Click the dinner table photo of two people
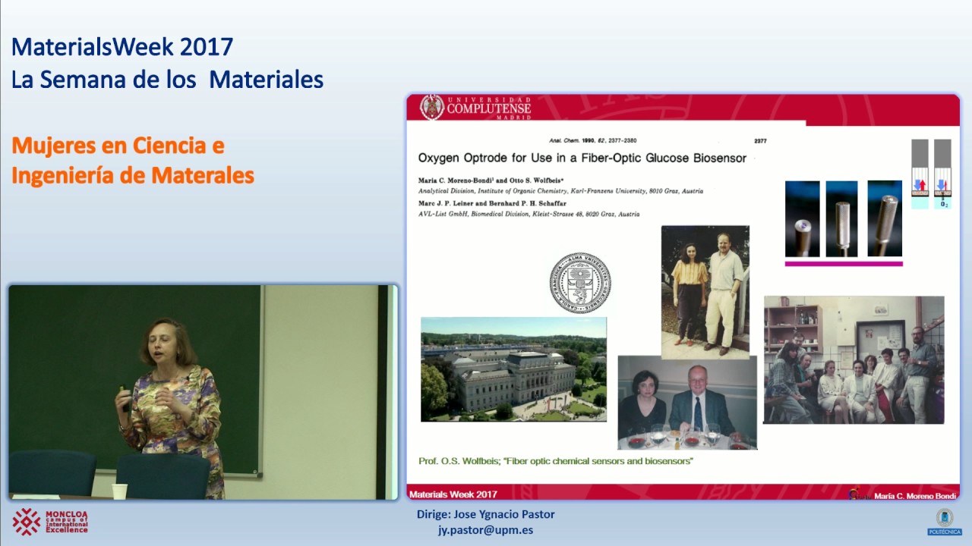The height and width of the screenshot is (546, 972). click(687, 403)
